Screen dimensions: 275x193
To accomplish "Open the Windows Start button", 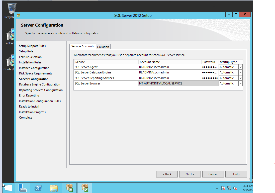I will (x=8, y=188).
